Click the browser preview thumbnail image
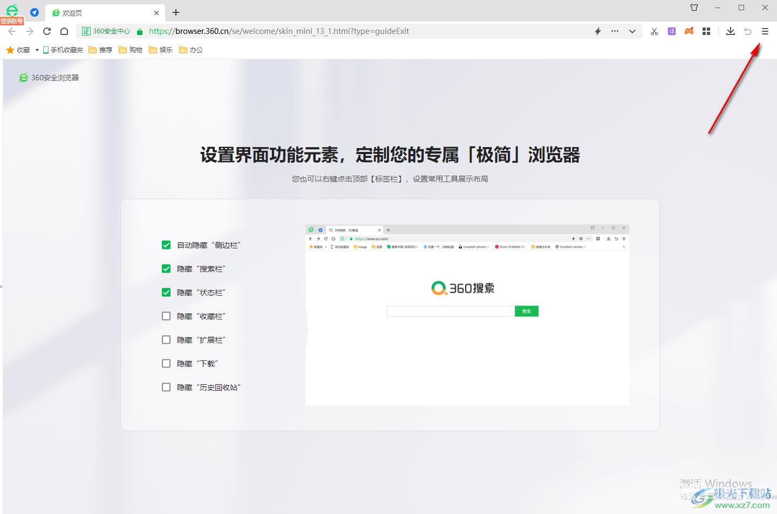 click(467, 315)
